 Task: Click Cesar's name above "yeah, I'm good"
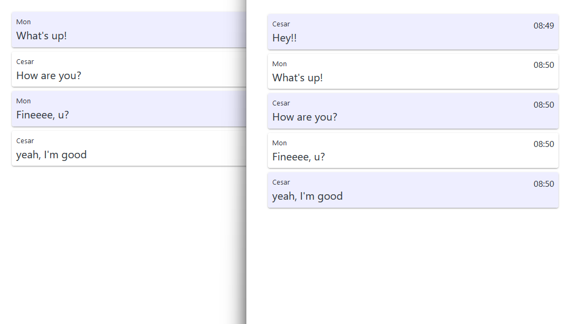click(281, 182)
